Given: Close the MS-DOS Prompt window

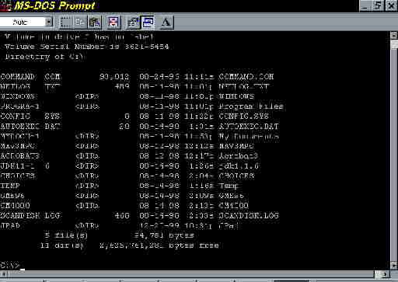Looking at the screenshot, I should 391,6.
